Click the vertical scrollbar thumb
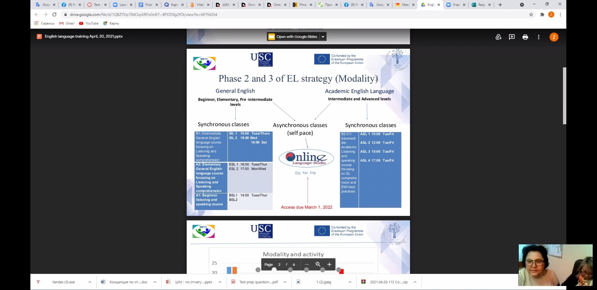Viewport: 597px width, 290px height. tap(564, 96)
